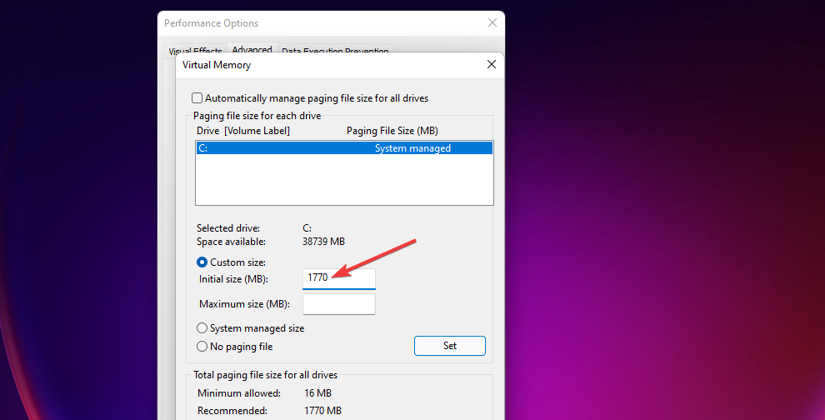Choose System managed size option
Viewport: 825px width, 420px height.
202,328
